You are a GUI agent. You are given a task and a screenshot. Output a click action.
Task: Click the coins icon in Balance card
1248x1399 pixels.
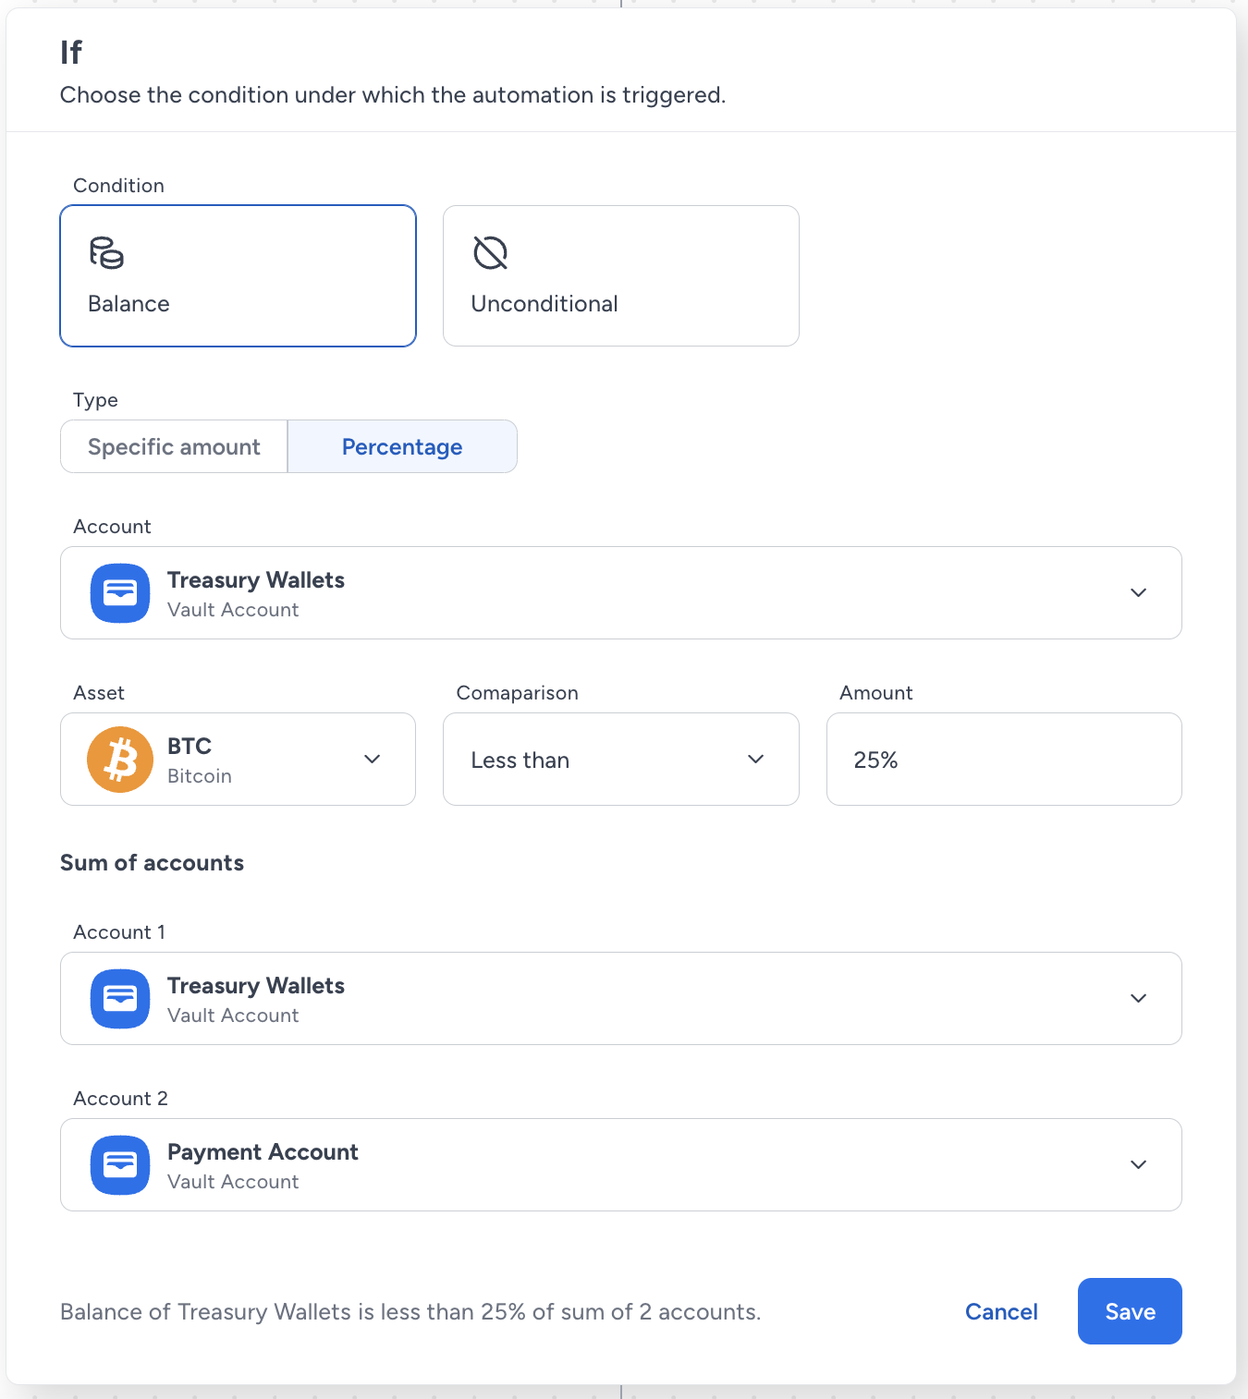pos(106,252)
